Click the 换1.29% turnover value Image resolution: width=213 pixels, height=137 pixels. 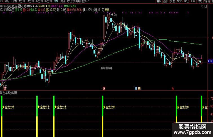coord(88,10)
